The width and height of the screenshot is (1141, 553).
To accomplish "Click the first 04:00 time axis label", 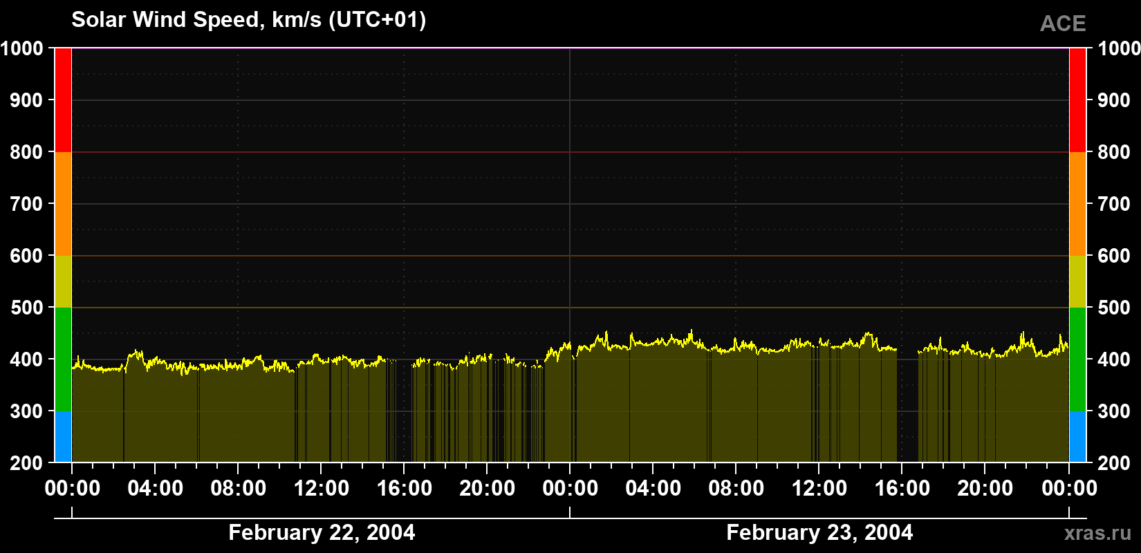I will coord(156,488).
